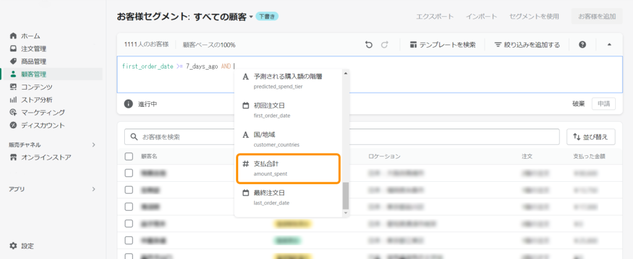
Task: Open 注文管理 in the sidebar
Action: (x=33, y=49)
